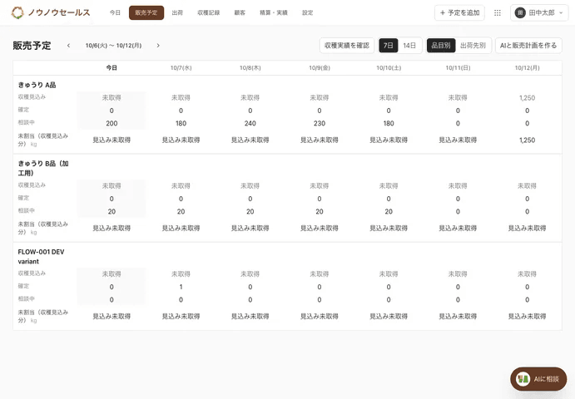Viewport: 575px width, 399px height.
Task: Open the 田中太郎 account dropdown
Action: 539,12
